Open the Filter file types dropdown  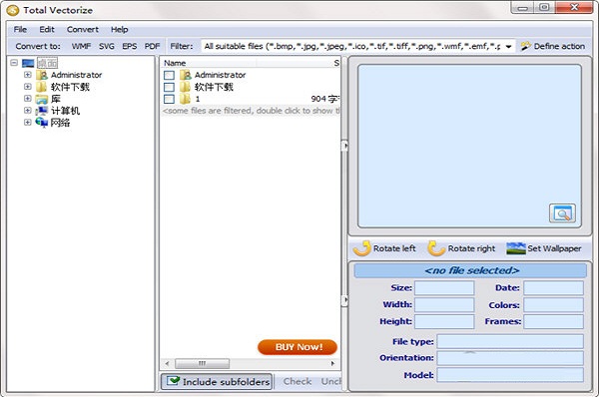coord(508,47)
